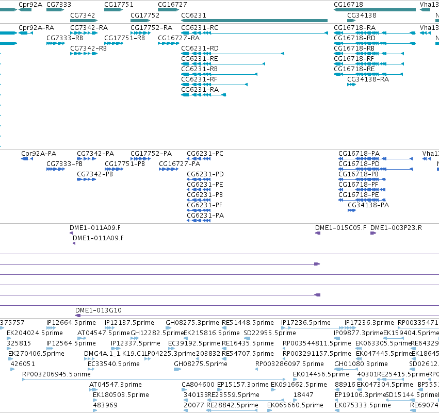Click the CG16718-RB transcript label

coord(354,48)
